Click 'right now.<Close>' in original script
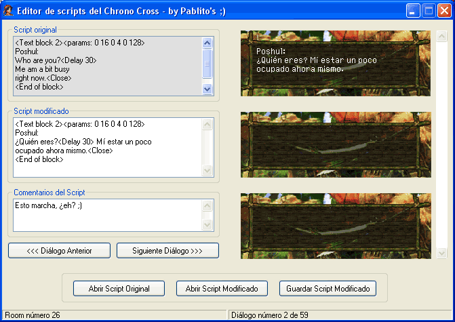Viewport: 455px width, 322px height. click(43, 78)
